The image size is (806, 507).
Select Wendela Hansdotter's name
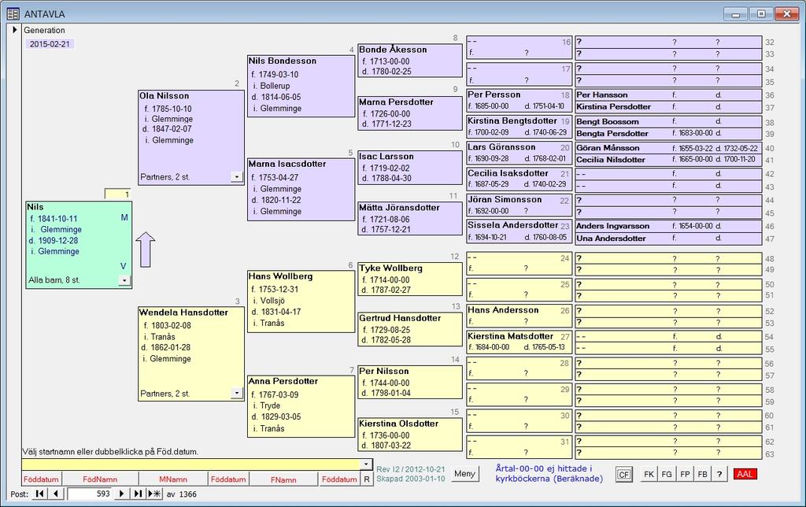(183, 312)
